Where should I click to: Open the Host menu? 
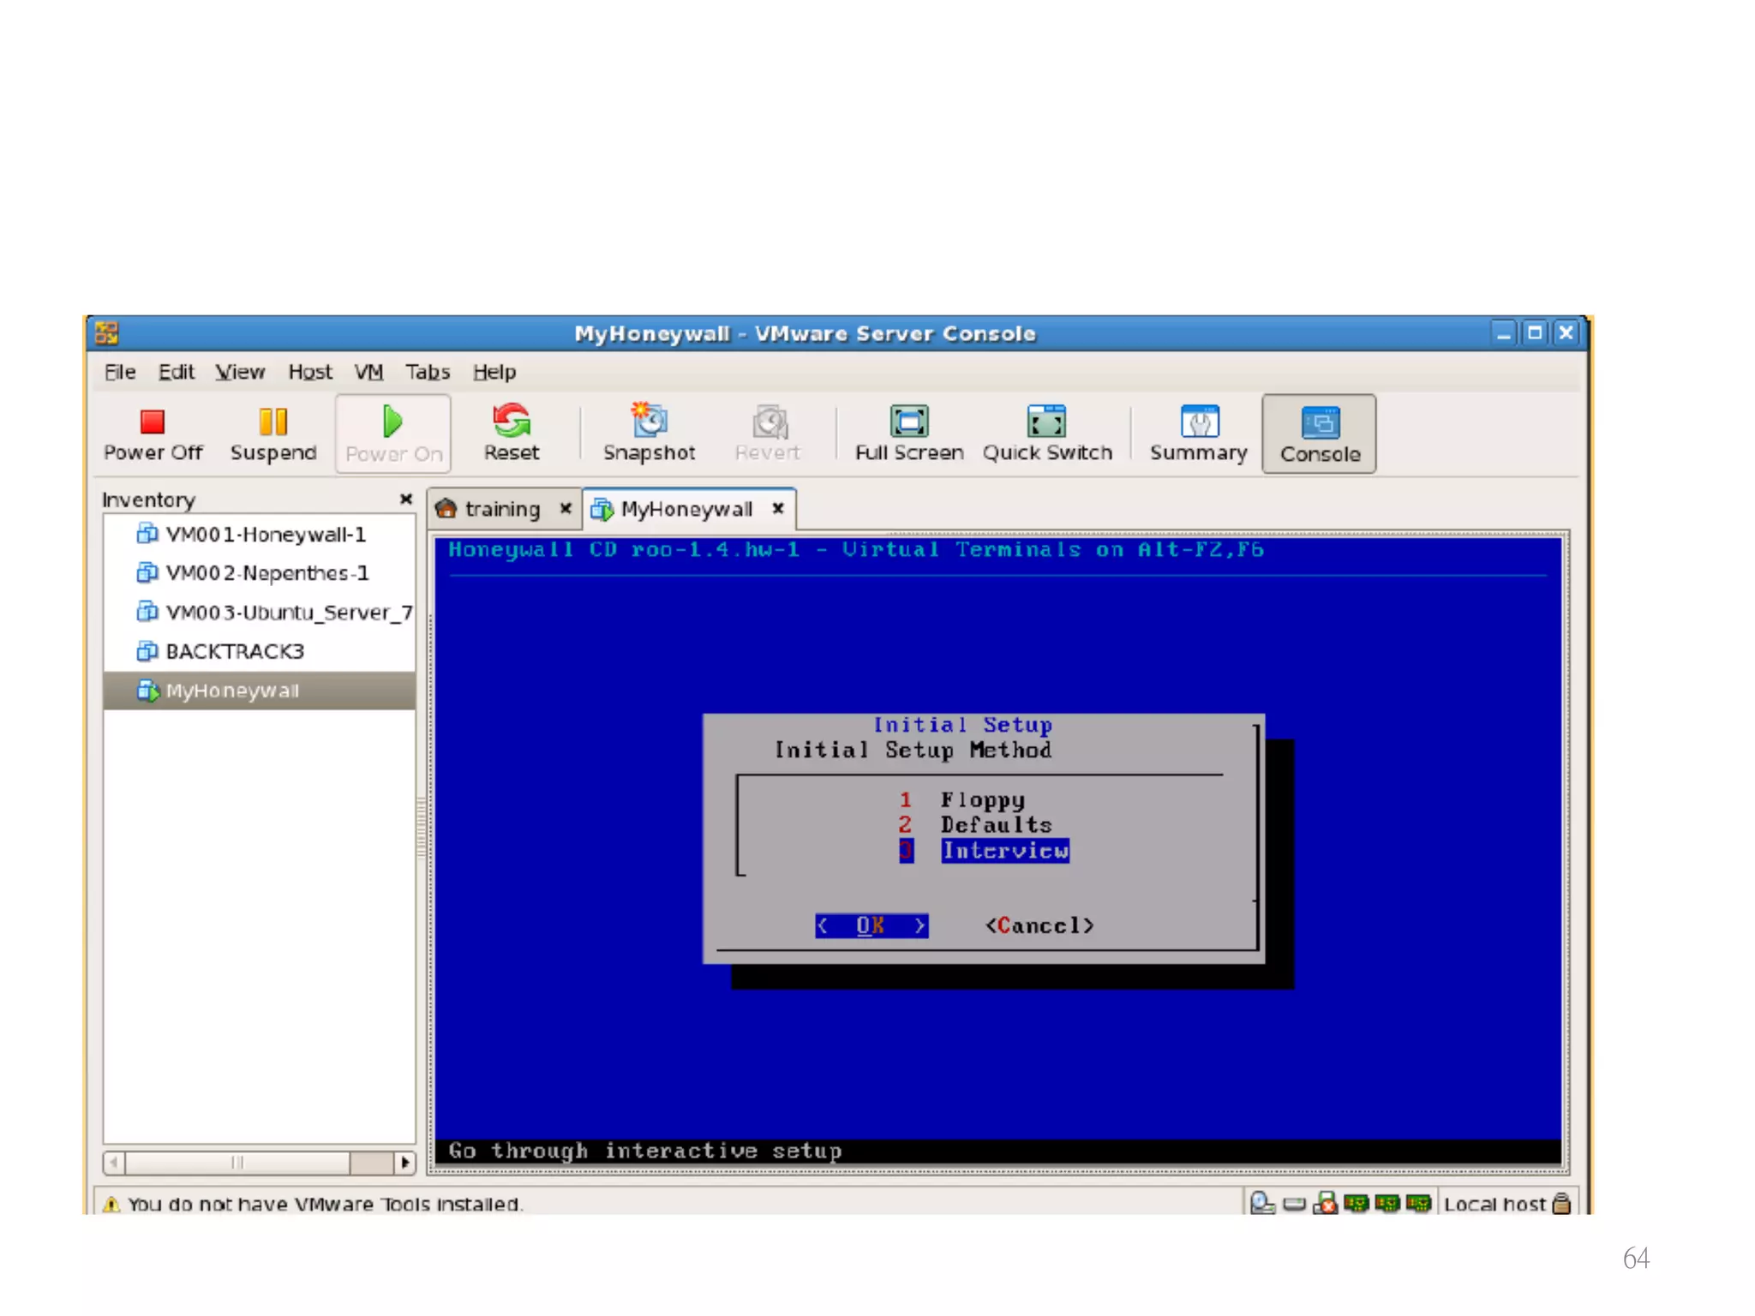click(x=309, y=372)
